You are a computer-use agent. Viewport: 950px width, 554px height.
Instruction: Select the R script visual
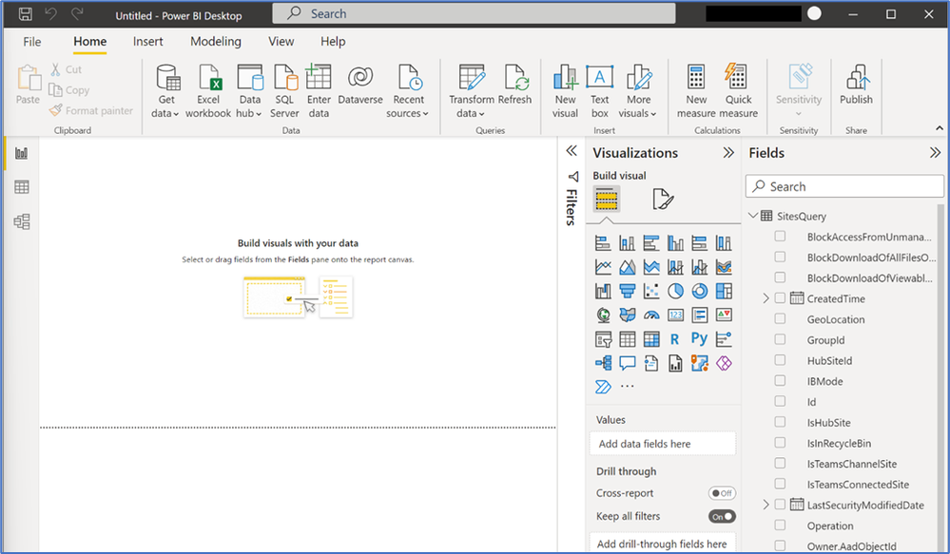(x=675, y=339)
